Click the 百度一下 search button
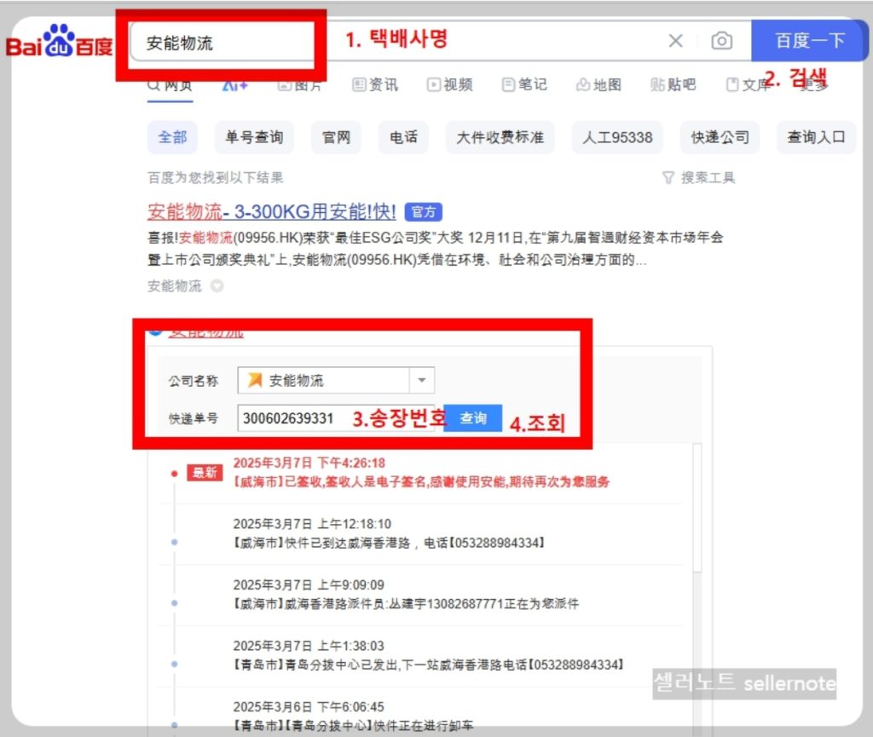The width and height of the screenshot is (873, 737). (x=810, y=41)
